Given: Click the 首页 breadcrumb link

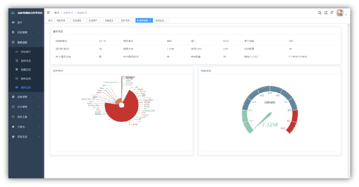Looking at the screenshot, I should click(x=56, y=13).
